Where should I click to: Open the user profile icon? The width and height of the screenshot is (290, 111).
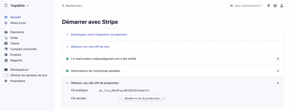[x=282, y=6]
